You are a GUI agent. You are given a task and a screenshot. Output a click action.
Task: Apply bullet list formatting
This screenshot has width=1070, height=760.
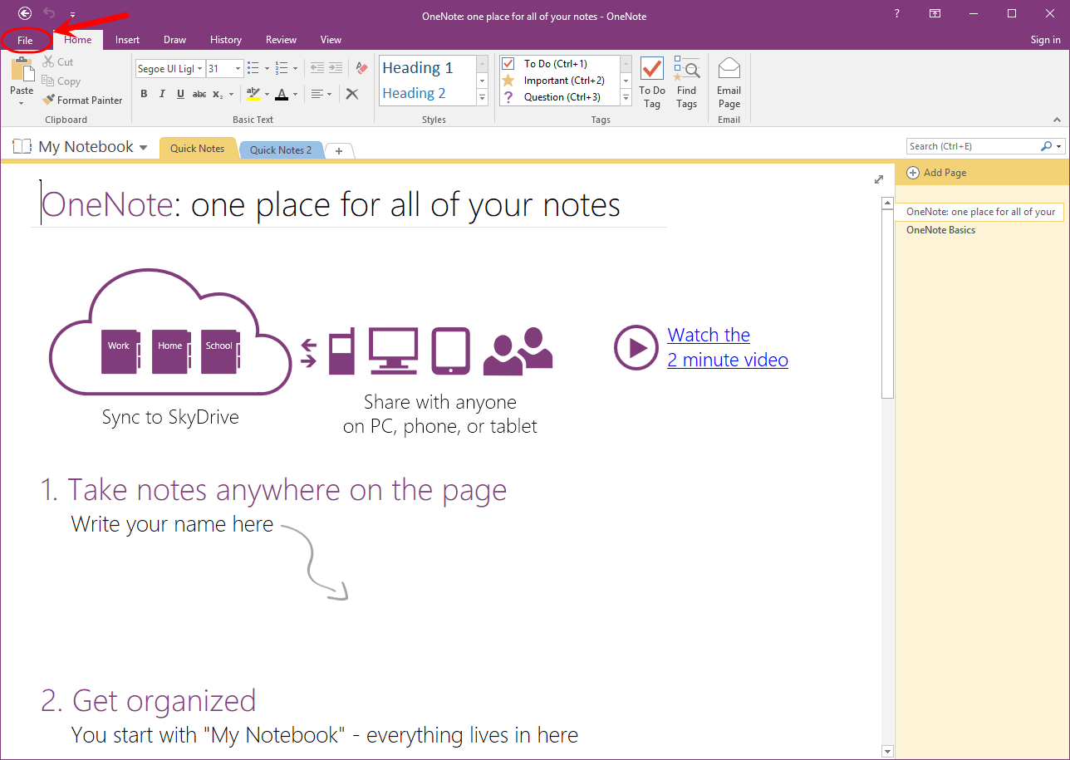click(253, 68)
